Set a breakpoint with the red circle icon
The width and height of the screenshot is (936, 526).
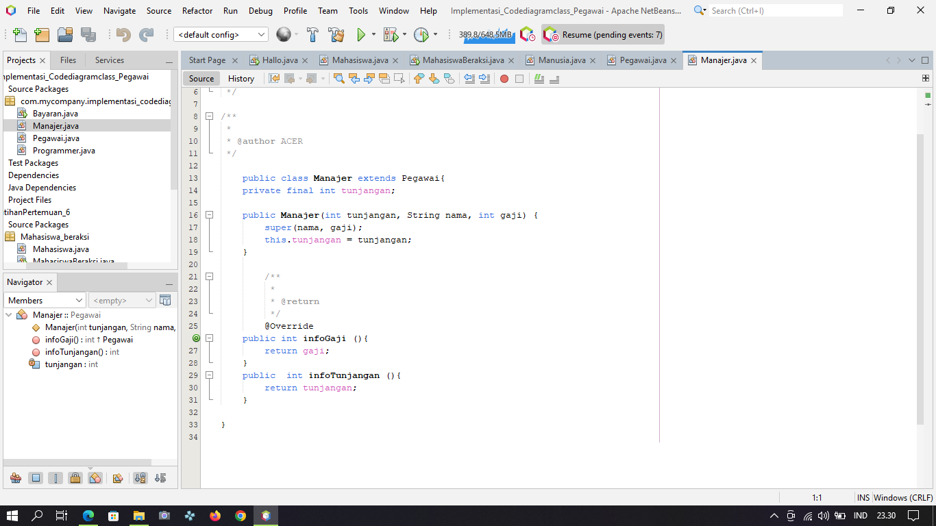coord(504,78)
